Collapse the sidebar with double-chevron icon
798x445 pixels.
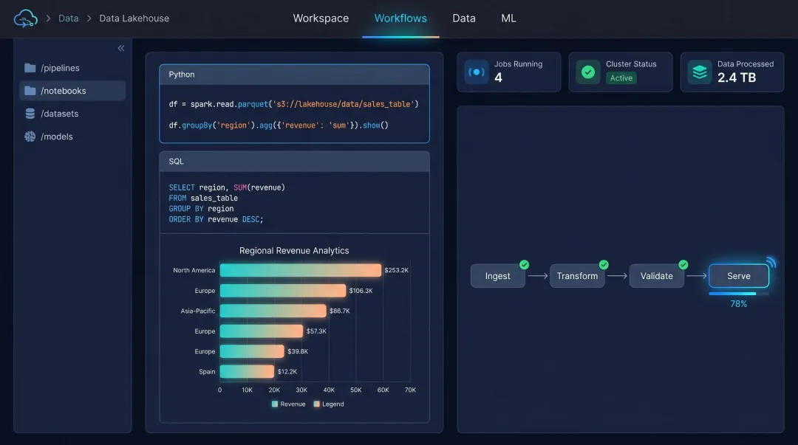121,48
